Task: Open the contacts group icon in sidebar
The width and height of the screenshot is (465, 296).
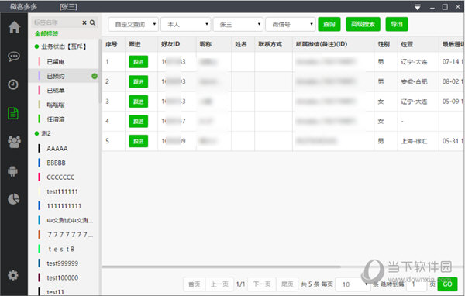Action: [14, 142]
